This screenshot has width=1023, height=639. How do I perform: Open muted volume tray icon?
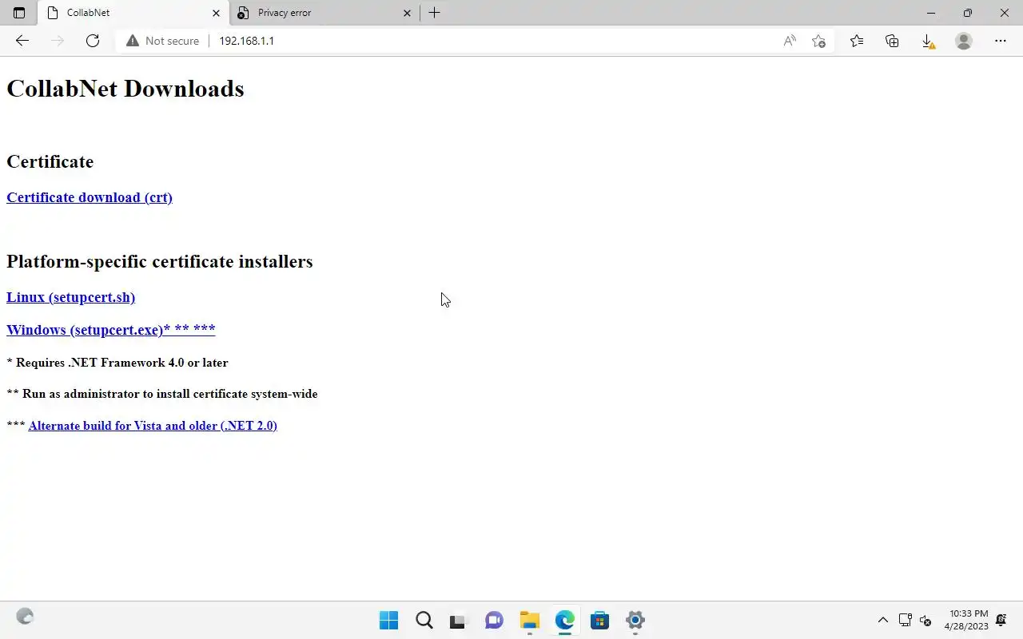click(x=925, y=620)
